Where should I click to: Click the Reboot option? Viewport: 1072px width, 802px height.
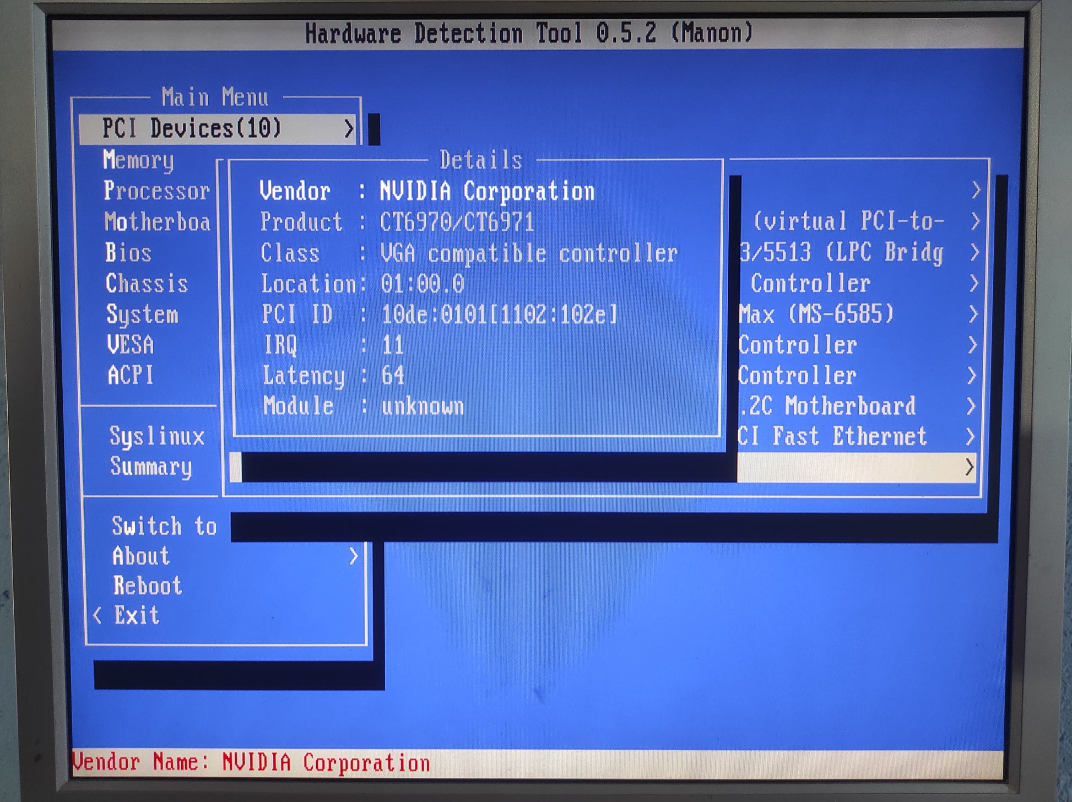point(148,586)
